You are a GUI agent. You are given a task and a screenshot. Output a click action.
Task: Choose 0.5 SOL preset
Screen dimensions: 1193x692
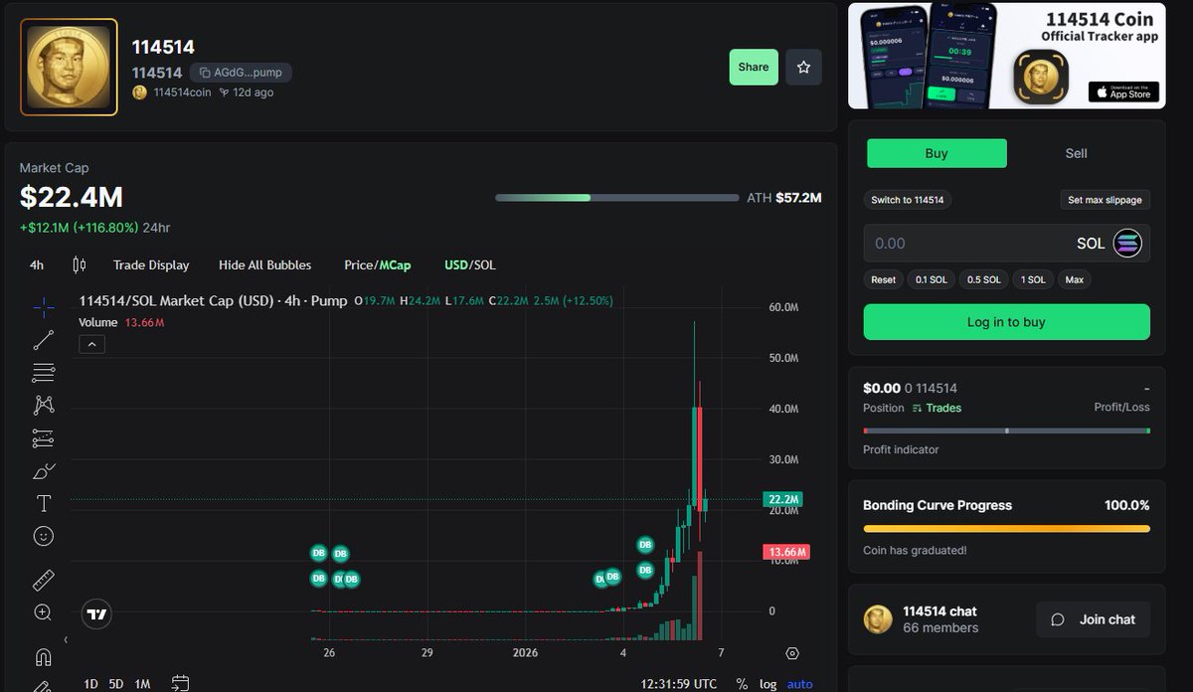coord(984,279)
